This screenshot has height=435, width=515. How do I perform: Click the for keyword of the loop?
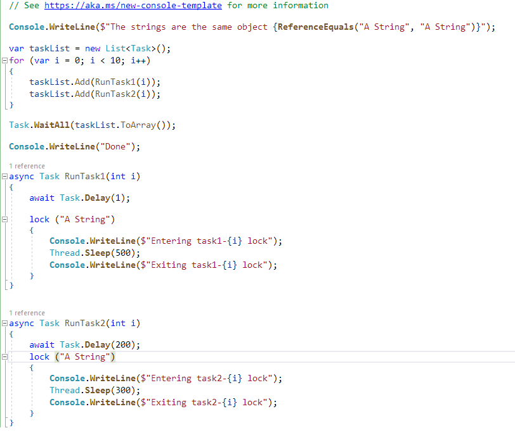pyautogui.click(x=16, y=60)
